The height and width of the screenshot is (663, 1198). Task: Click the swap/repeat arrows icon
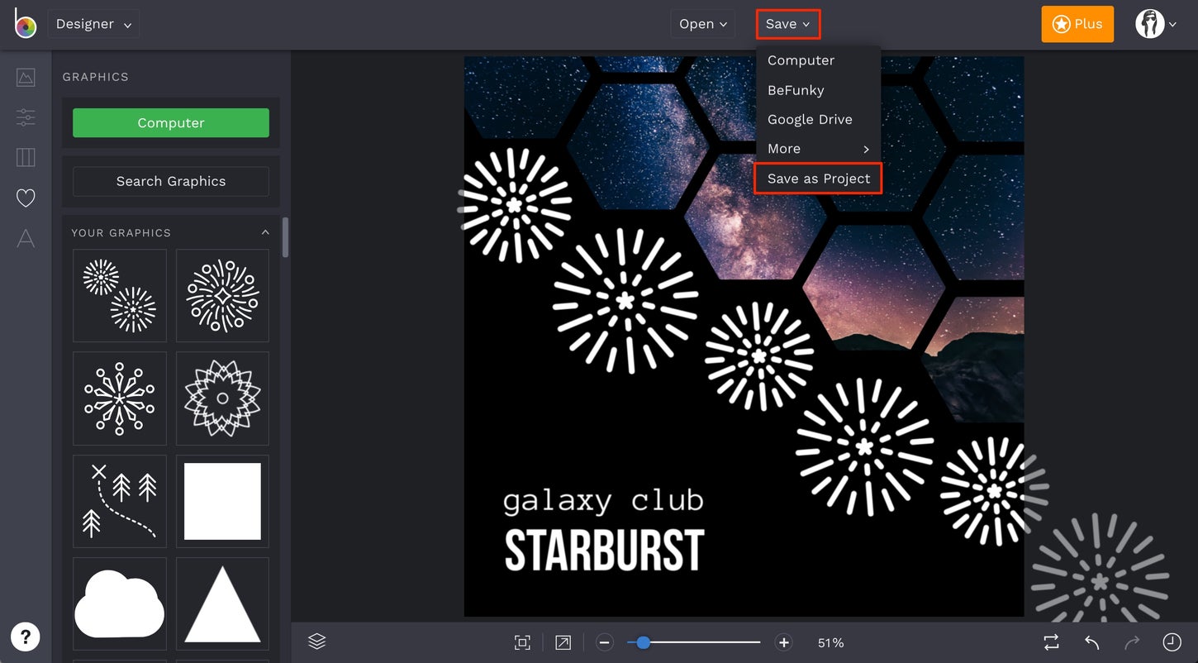[1051, 642]
